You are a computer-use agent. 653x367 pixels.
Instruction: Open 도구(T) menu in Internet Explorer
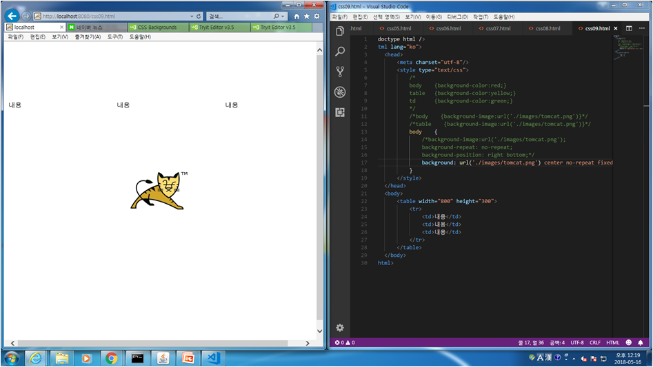(114, 36)
